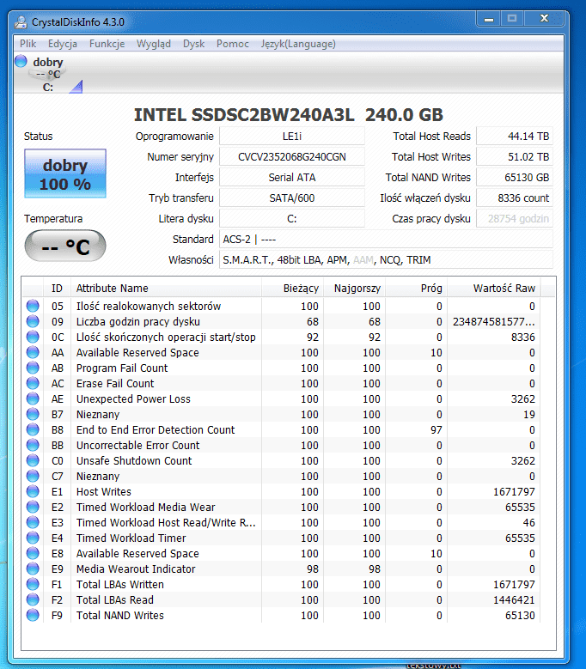Click Total Host Reads value 44.14 TB
586x669 pixels.
tap(515, 136)
